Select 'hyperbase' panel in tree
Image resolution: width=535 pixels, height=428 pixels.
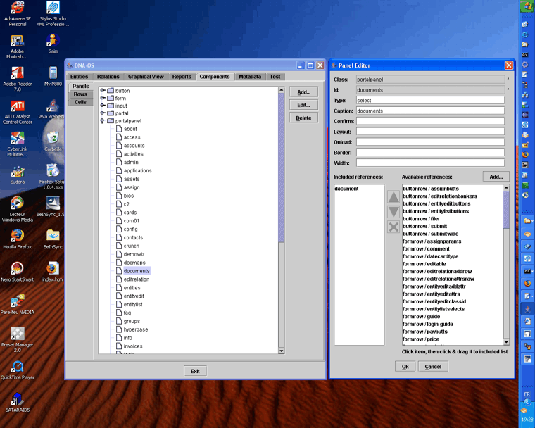coord(136,329)
